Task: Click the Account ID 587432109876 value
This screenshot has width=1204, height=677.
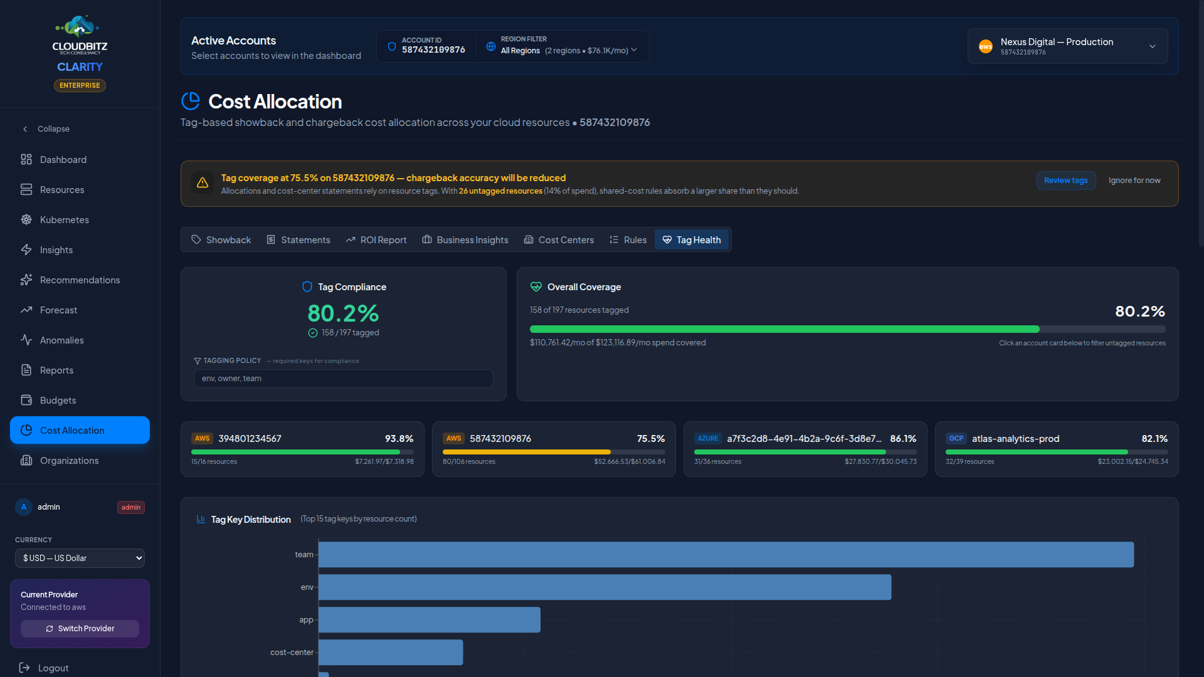Action: coord(433,50)
